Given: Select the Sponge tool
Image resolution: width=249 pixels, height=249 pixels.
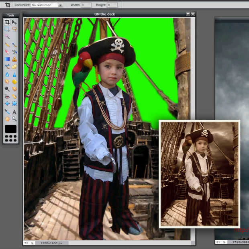Looking at the screenshot, I should point(14,82).
